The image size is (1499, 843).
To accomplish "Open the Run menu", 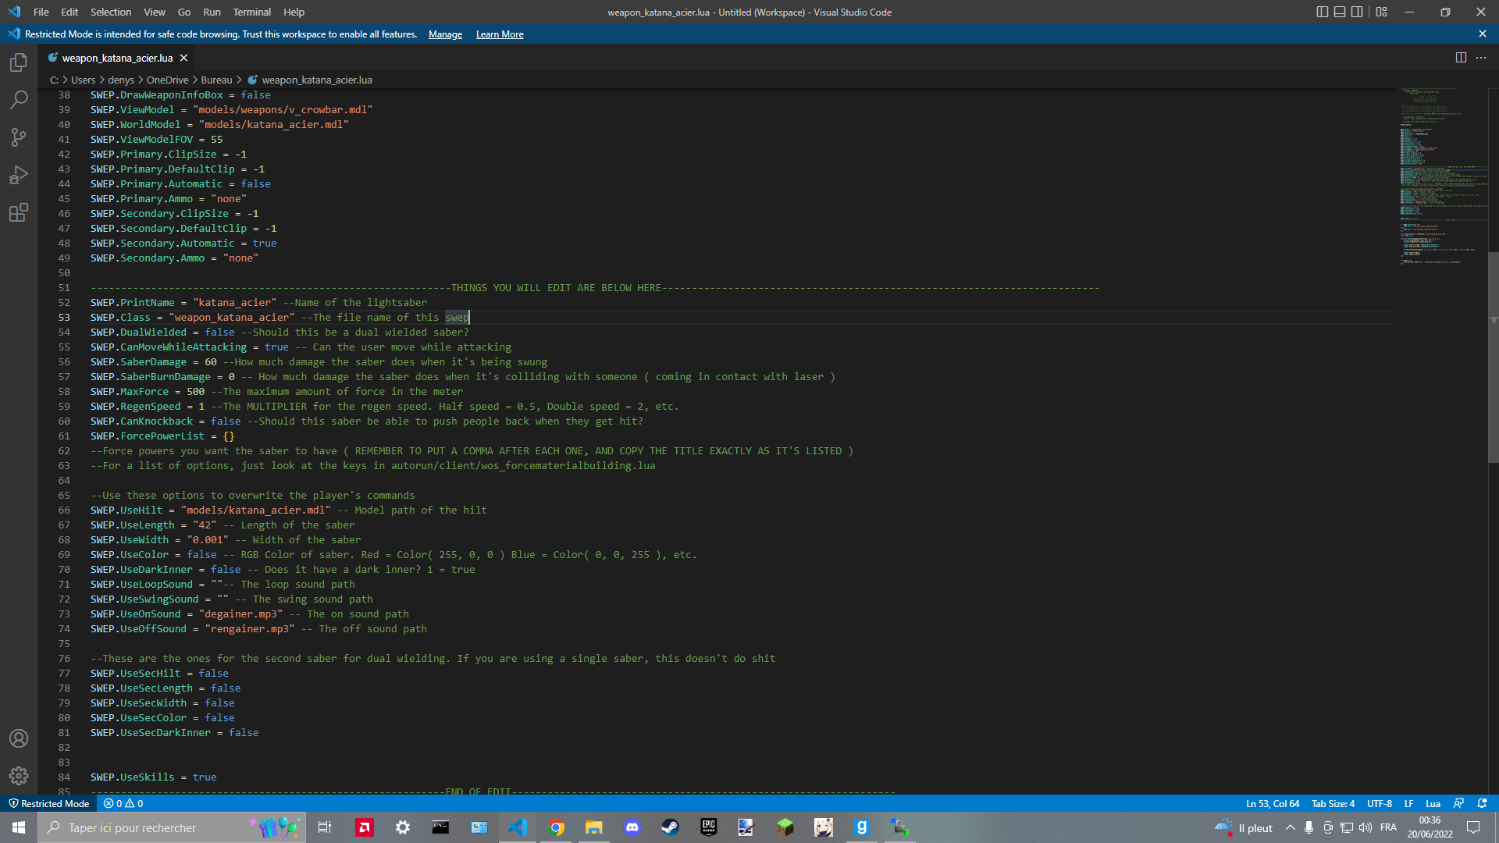I will point(212,12).
